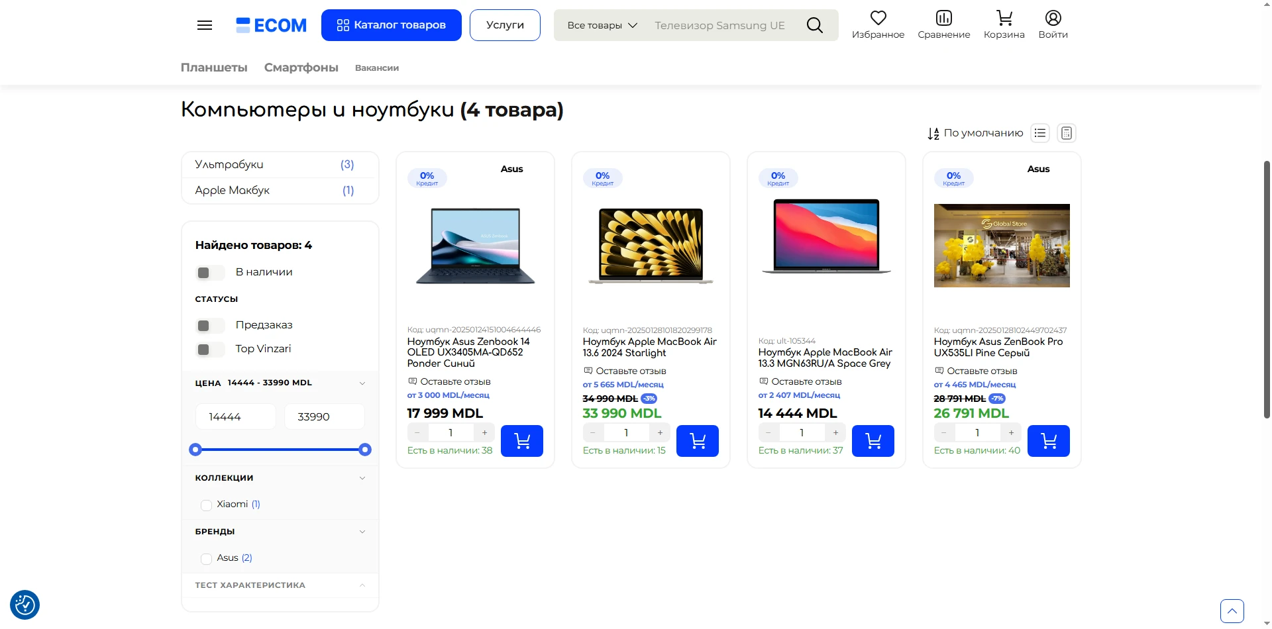Toggle the Top Vinzari status switch
The width and height of the screenshot is (1272, 629).
pos(210,350)
